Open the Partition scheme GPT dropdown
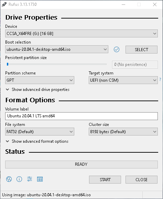 click(40, 80)
